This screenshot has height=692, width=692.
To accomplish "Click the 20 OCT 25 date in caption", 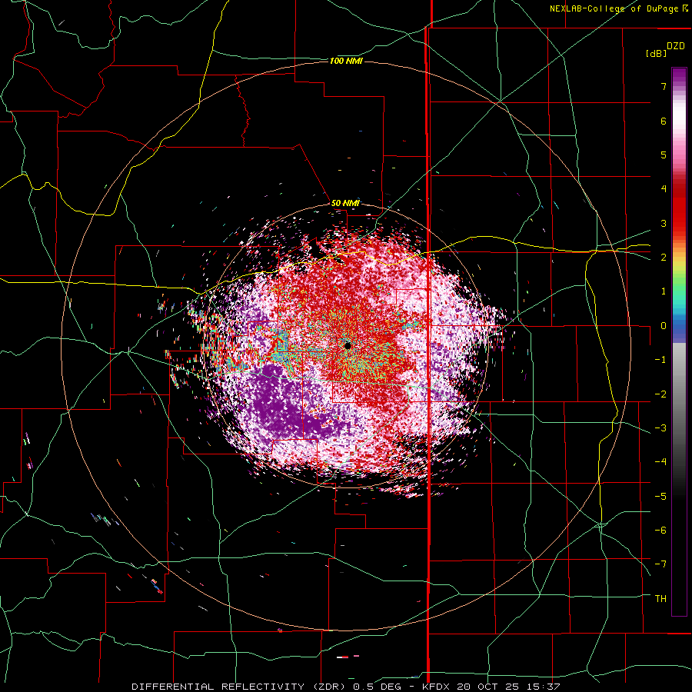I will point(490,687).
